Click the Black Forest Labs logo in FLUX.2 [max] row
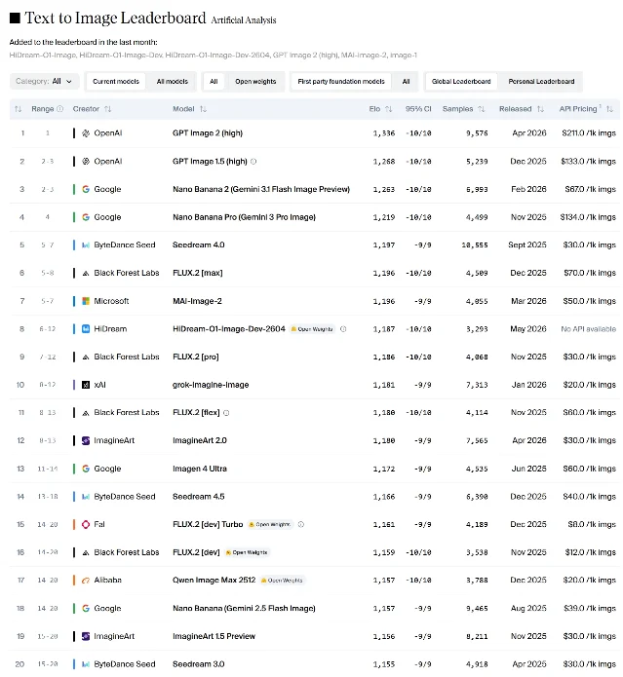 pyautogui.click(x=86, y=273)
